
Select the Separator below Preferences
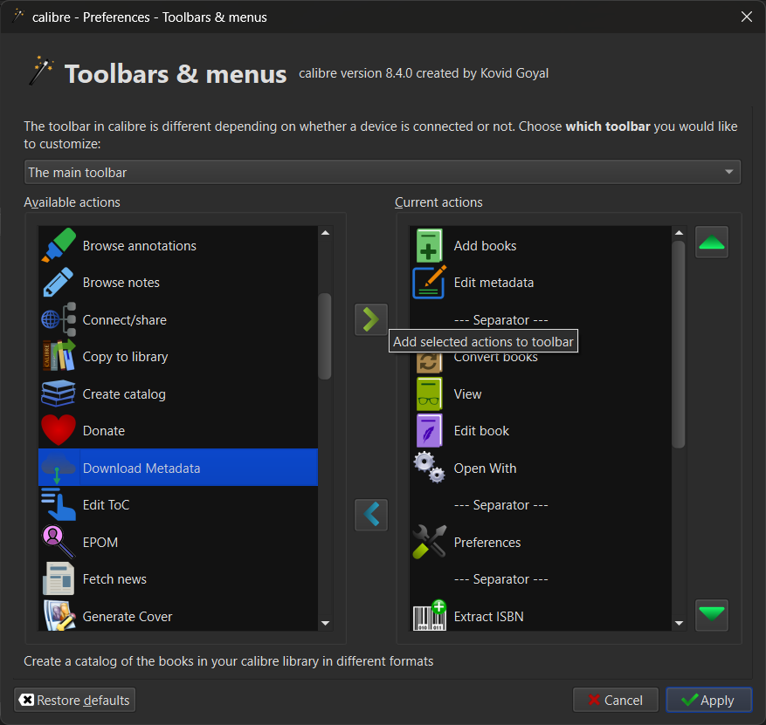pos(541,578)
